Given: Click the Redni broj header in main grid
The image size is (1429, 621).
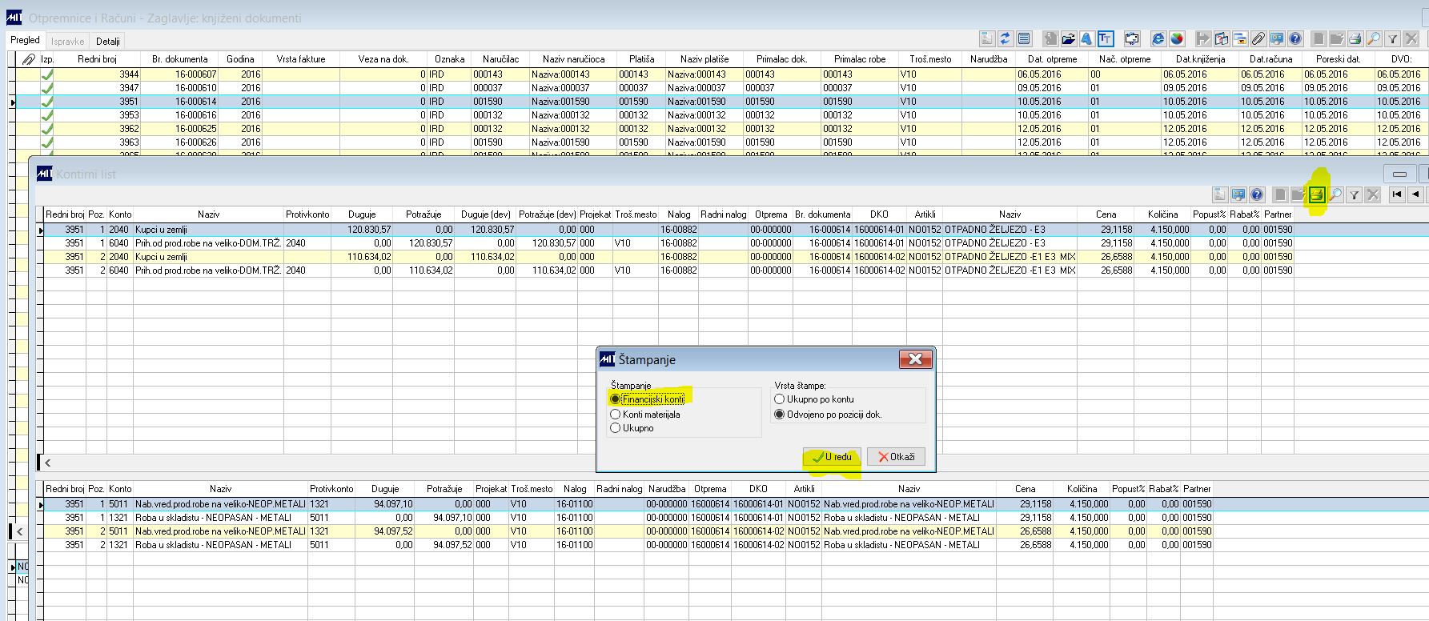Looking at the screenshot, I should (97, 59).
